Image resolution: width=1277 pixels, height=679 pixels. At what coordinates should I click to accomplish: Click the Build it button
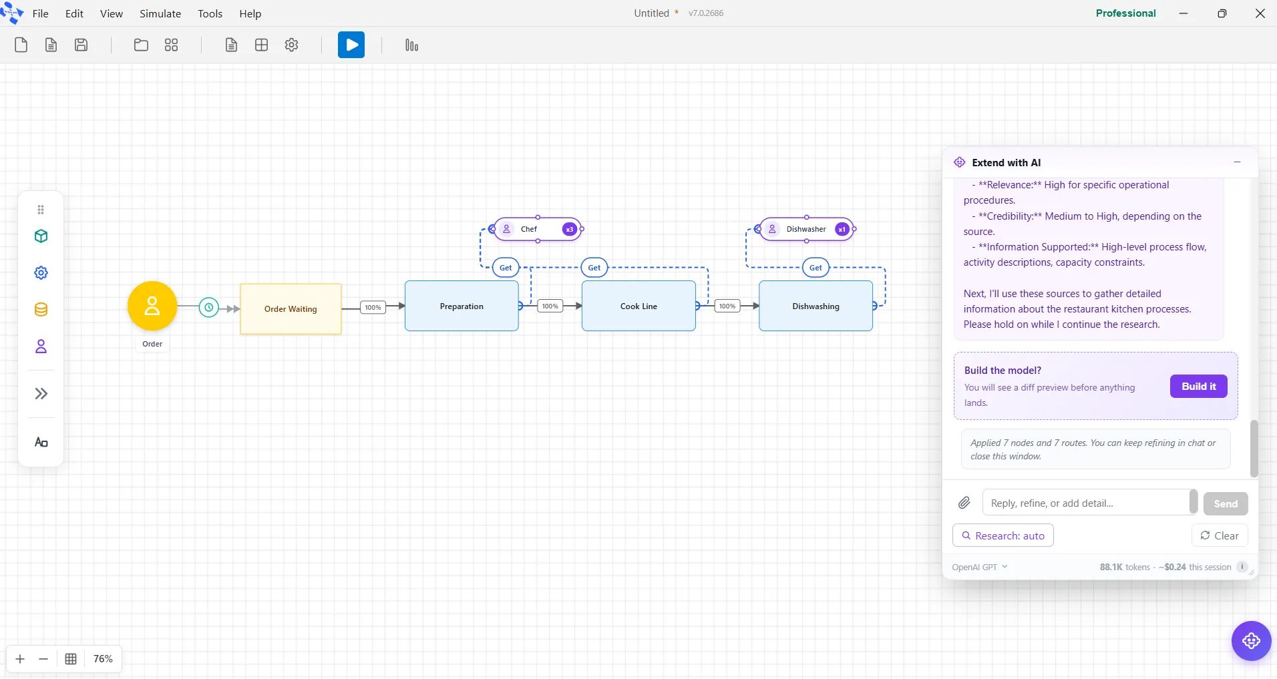pos(1199,387)
